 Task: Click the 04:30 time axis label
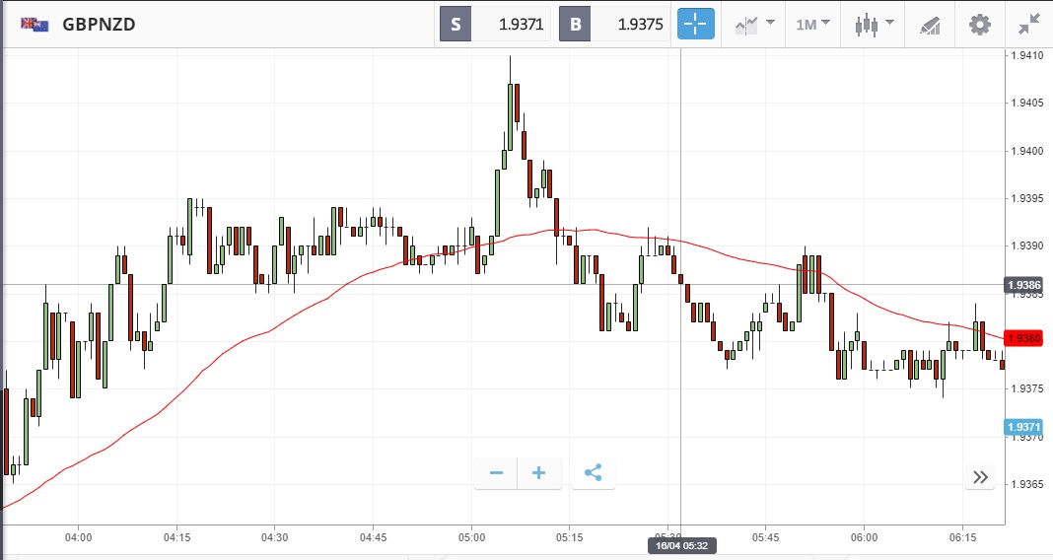coord(275,537)
